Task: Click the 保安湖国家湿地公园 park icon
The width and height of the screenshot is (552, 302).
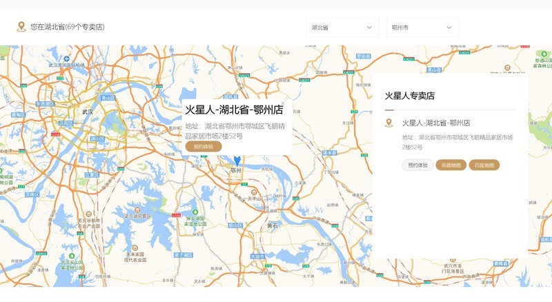Action: (x=195, y=212)
